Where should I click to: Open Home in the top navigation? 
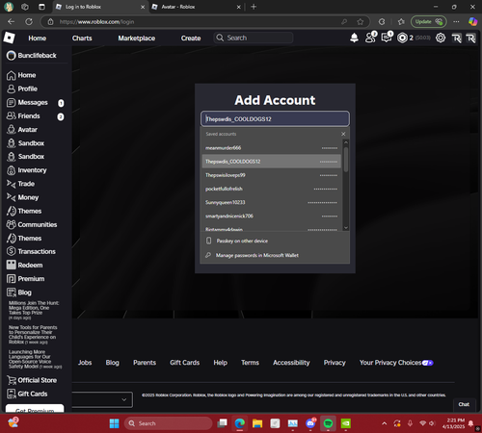[38, 38]
